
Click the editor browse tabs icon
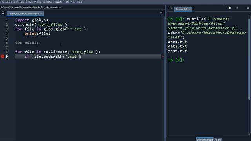tap(3, 13)
